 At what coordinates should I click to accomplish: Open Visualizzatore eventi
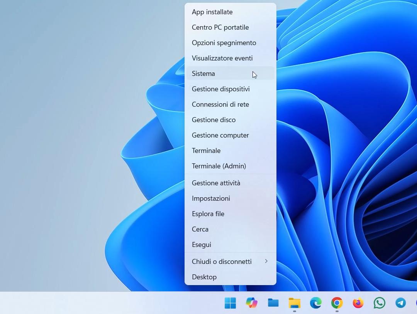[222, 58]
